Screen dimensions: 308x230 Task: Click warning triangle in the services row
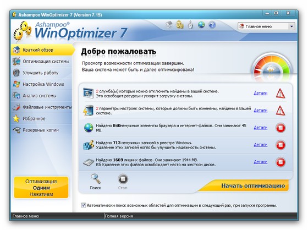[280, 94]
